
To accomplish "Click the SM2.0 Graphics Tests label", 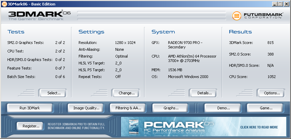I will pyautogui.click(x=26, y=43).
